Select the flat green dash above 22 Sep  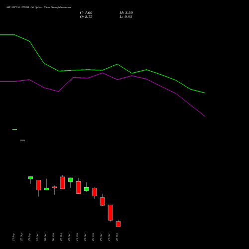coord(22,140)
